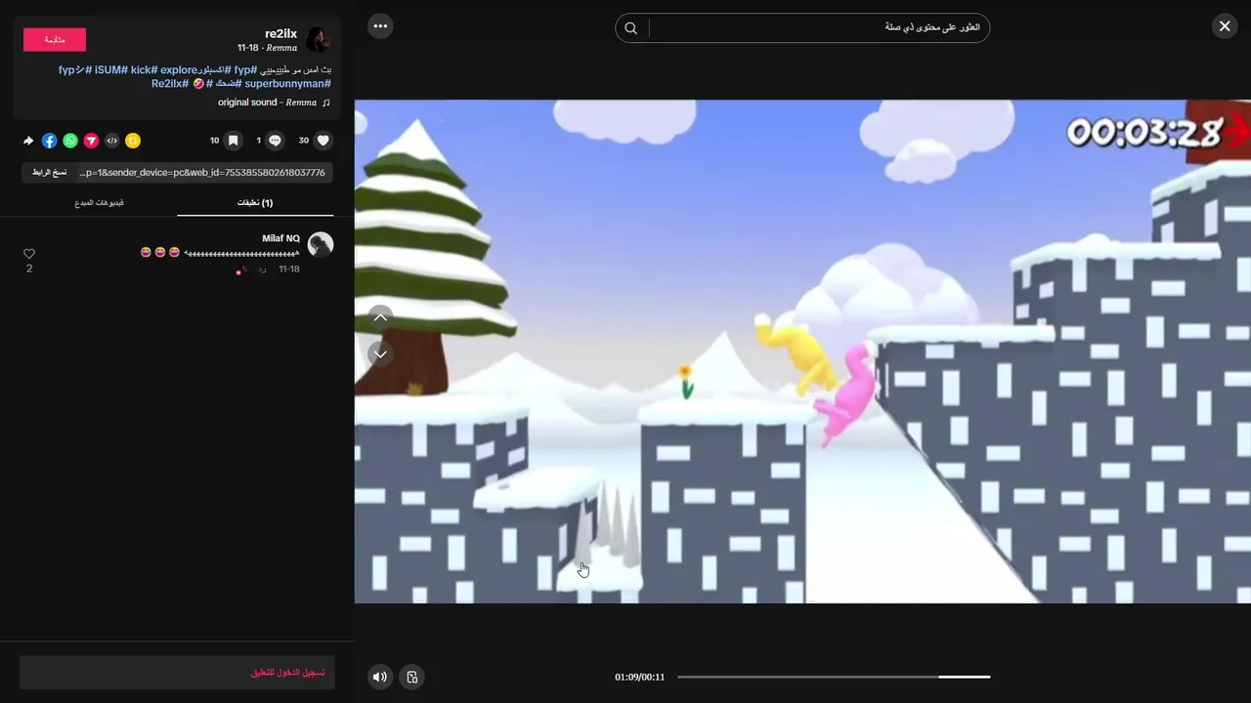Go to previous video with up chevron
The height and width of the screenshot is (703, 1251).
(380, 316)
